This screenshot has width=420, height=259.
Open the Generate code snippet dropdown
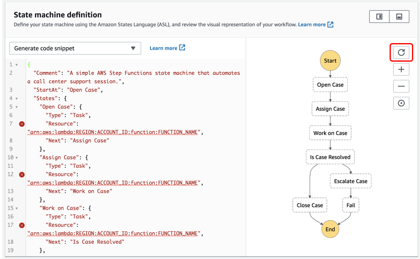click(x=75, y=48)
